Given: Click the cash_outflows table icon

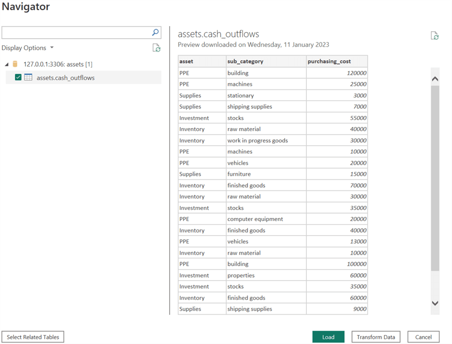Looking at the screenshot, I should point(29,78).
